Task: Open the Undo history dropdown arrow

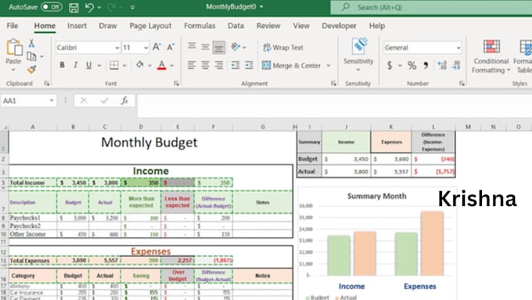Action: coord(99,7)
